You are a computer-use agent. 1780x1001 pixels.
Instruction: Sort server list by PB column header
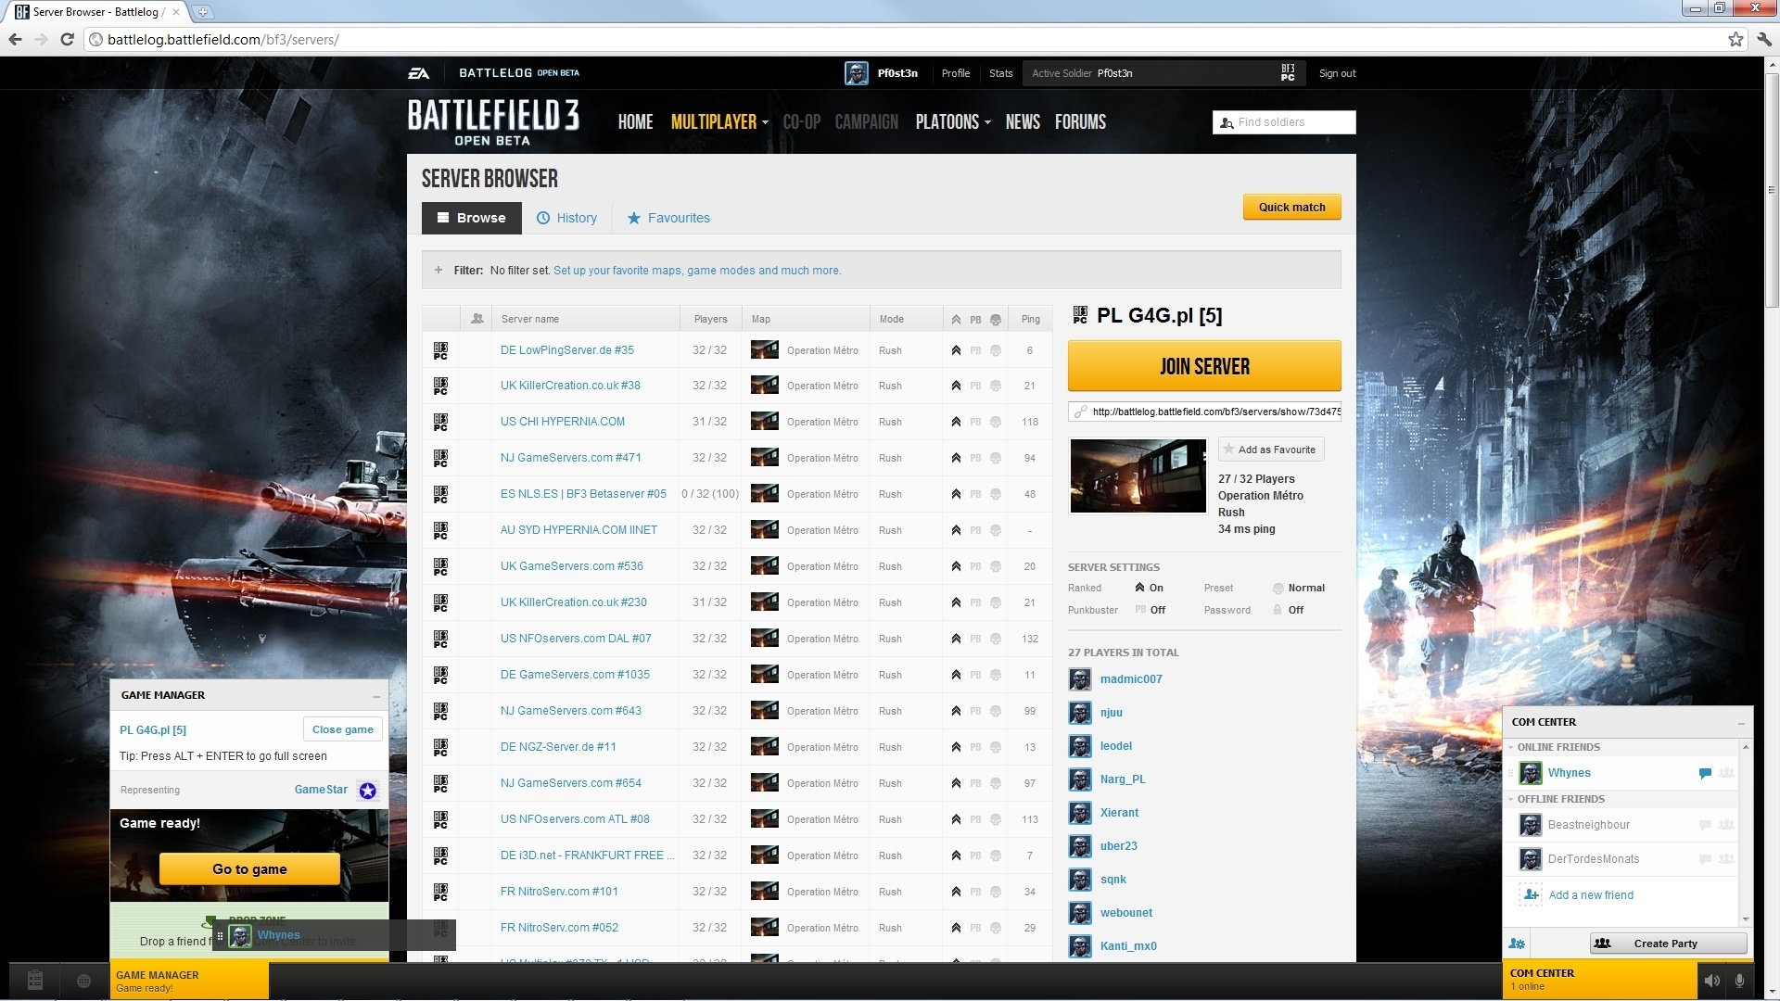pyautogui.click(x=975, y=320)
